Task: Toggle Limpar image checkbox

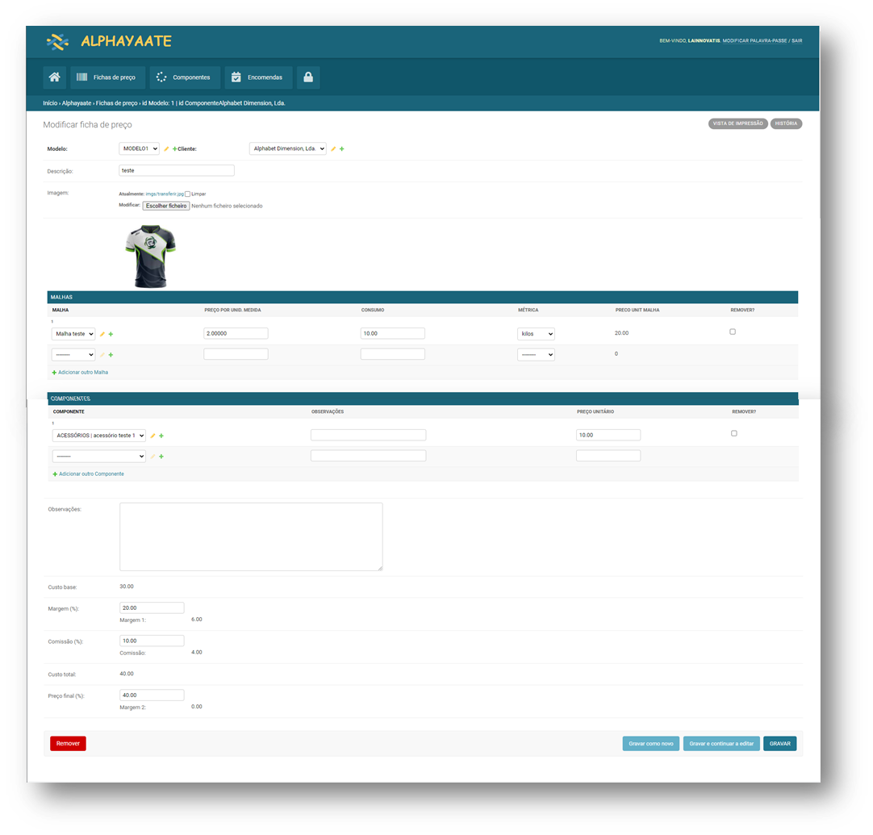Action: coord(188,194)
